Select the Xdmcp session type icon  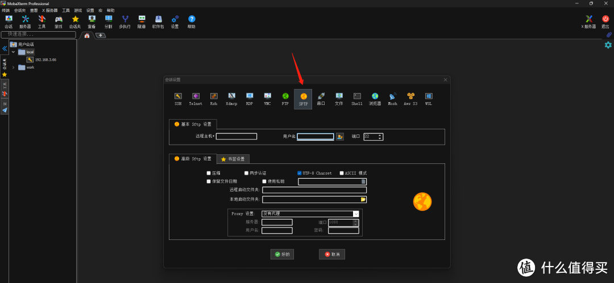[x=231, y=99]
